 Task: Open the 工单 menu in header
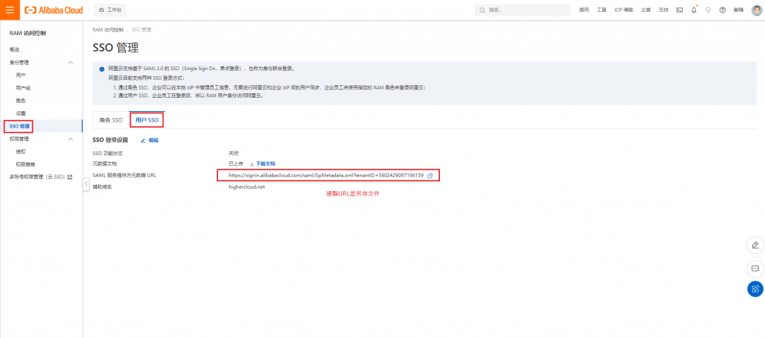pos(601,10)
